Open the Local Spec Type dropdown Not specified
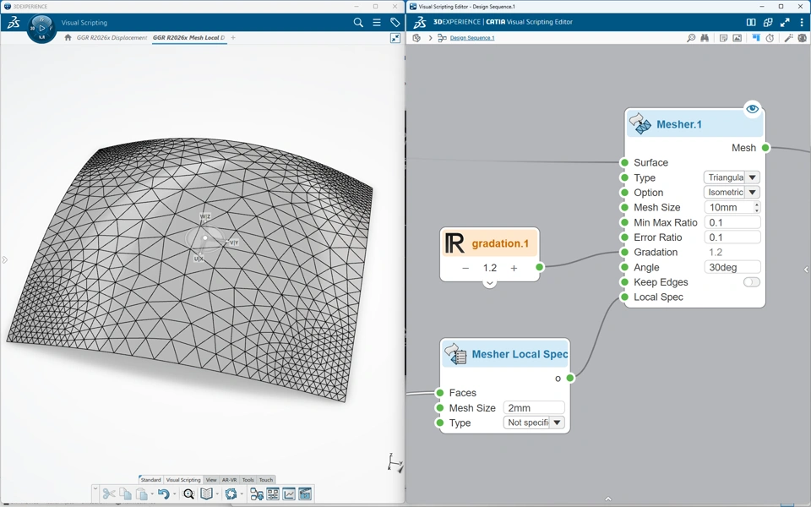 (534, 422)
